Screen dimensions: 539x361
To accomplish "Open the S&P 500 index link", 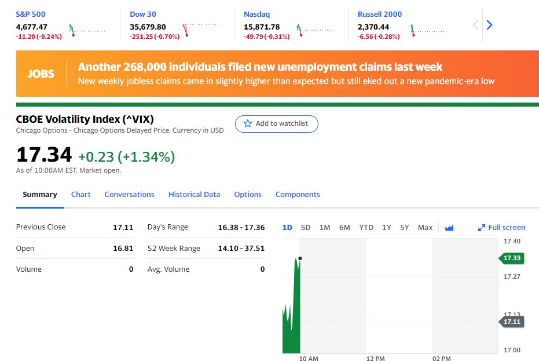I will click(x=31, y=14).
